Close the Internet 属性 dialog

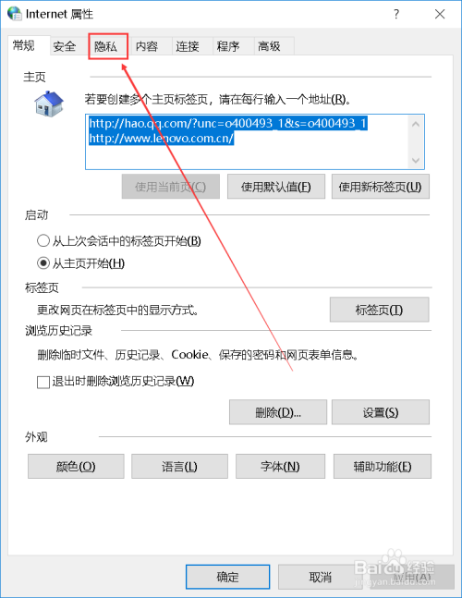click(440, 14)
